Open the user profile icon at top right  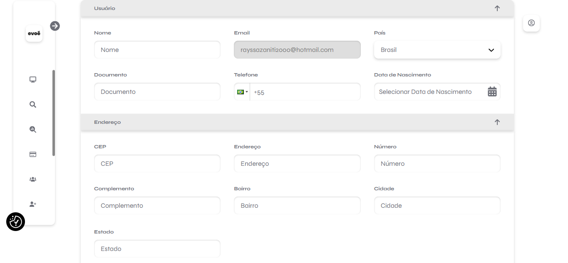point(531,23)
